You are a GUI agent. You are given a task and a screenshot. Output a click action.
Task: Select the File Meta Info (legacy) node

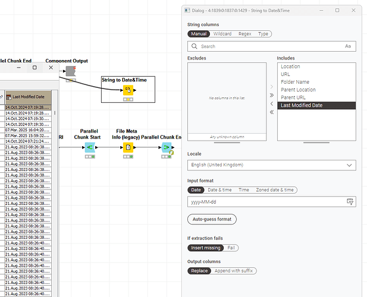click(128, 147)
